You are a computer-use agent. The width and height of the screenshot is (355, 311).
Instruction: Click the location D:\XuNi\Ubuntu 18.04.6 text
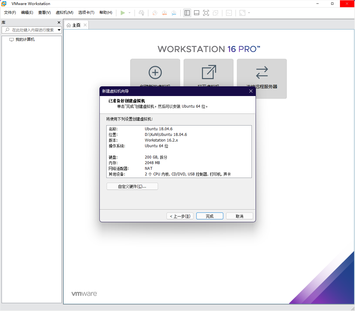pyautogui.click(x=166, y=135)
